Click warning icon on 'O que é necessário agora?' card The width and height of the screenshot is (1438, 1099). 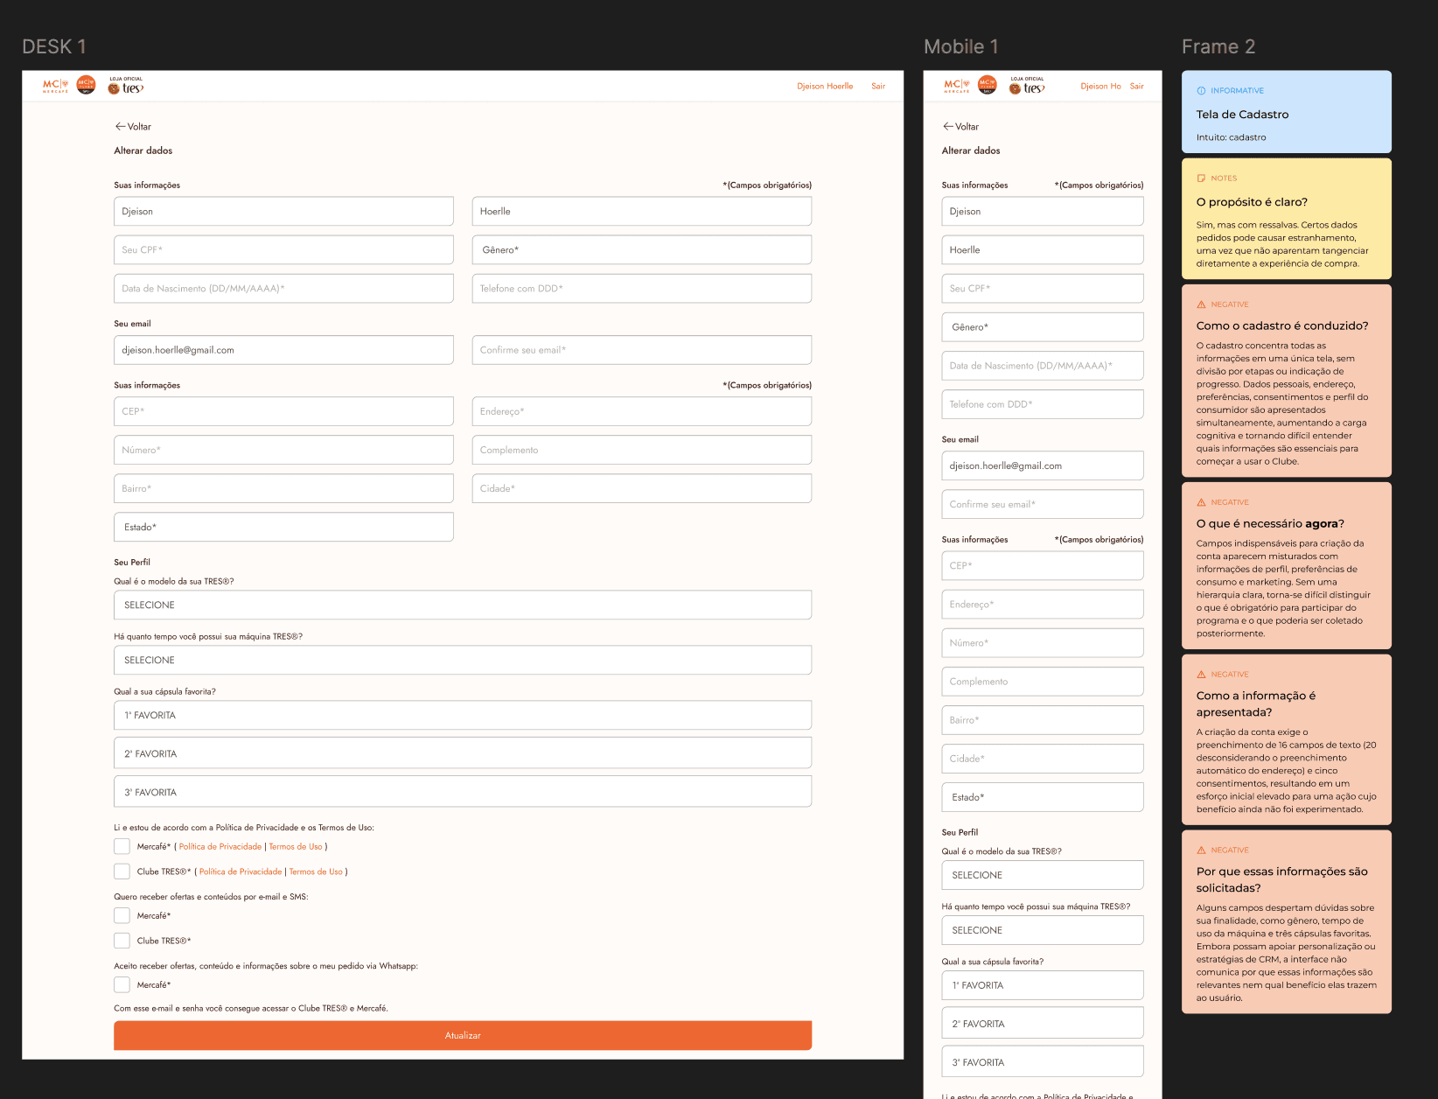tap(1201, 502)
